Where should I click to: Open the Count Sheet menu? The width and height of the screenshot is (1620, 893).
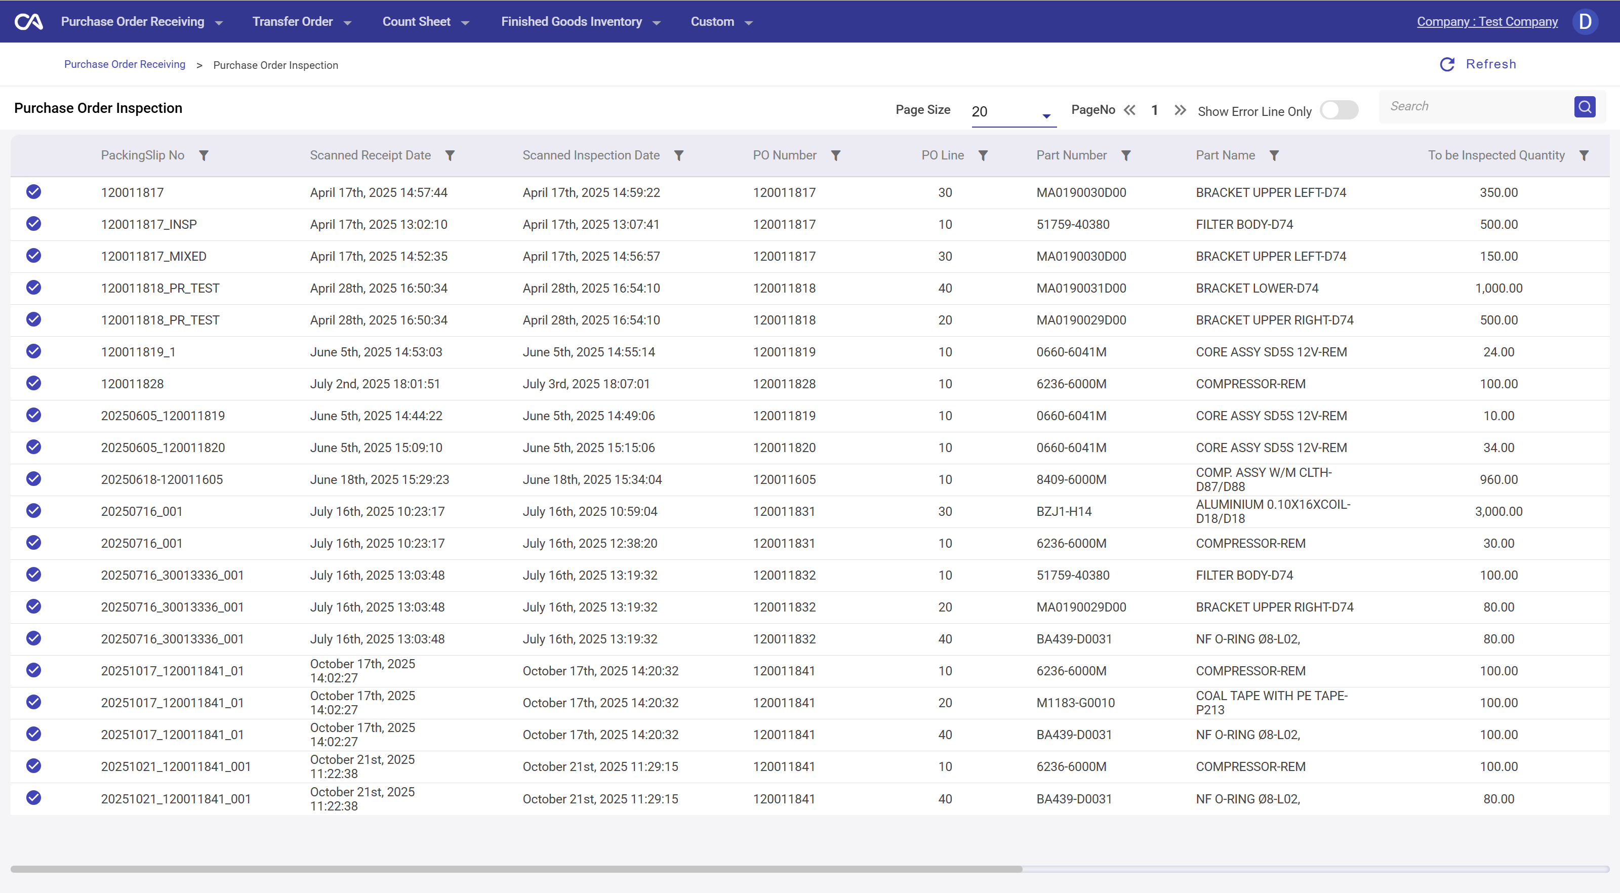point(416,21)
